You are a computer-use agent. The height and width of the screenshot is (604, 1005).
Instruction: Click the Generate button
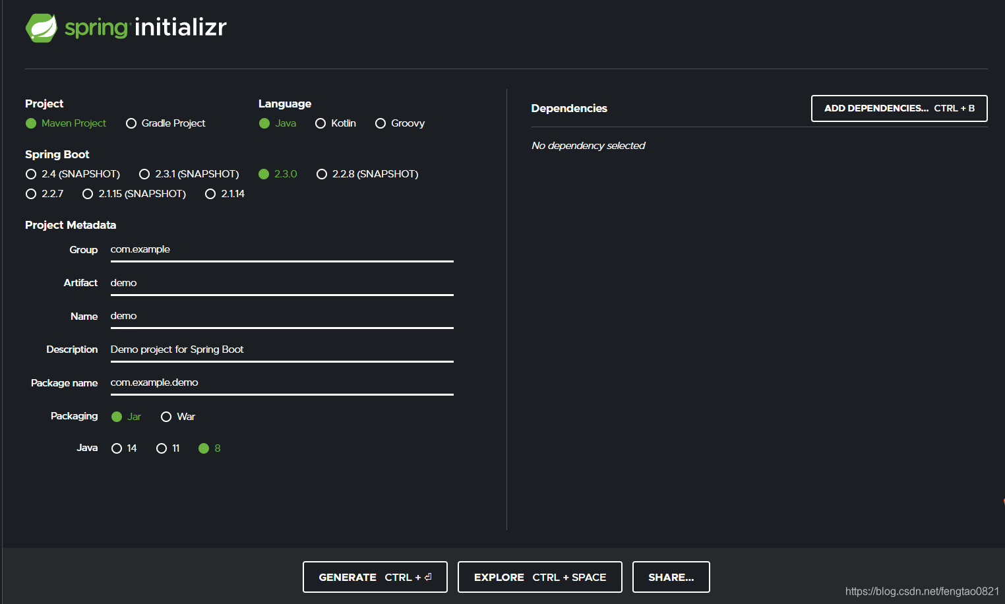coord(375,577)
